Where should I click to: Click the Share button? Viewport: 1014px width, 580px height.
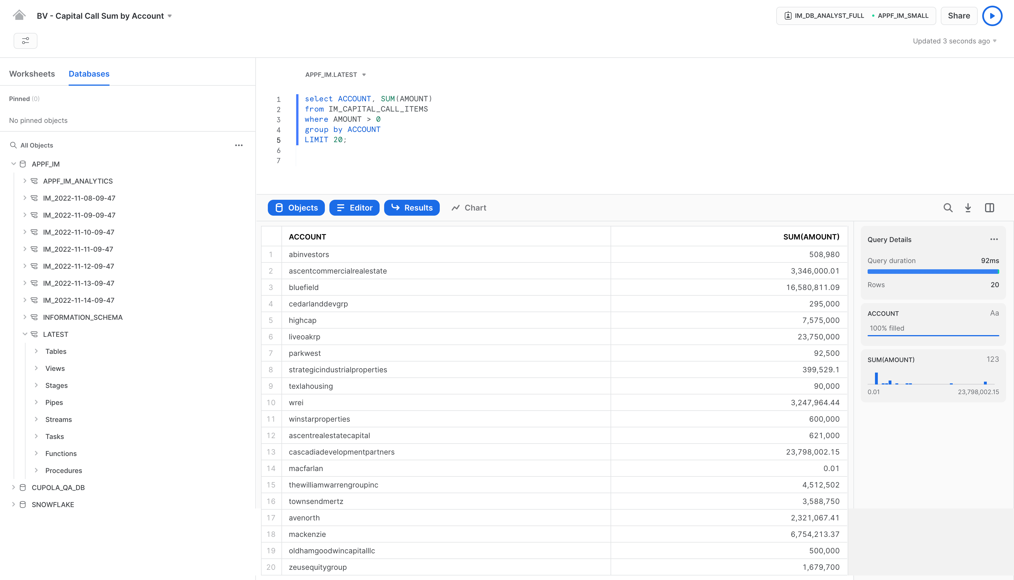[x=959, y=16]
